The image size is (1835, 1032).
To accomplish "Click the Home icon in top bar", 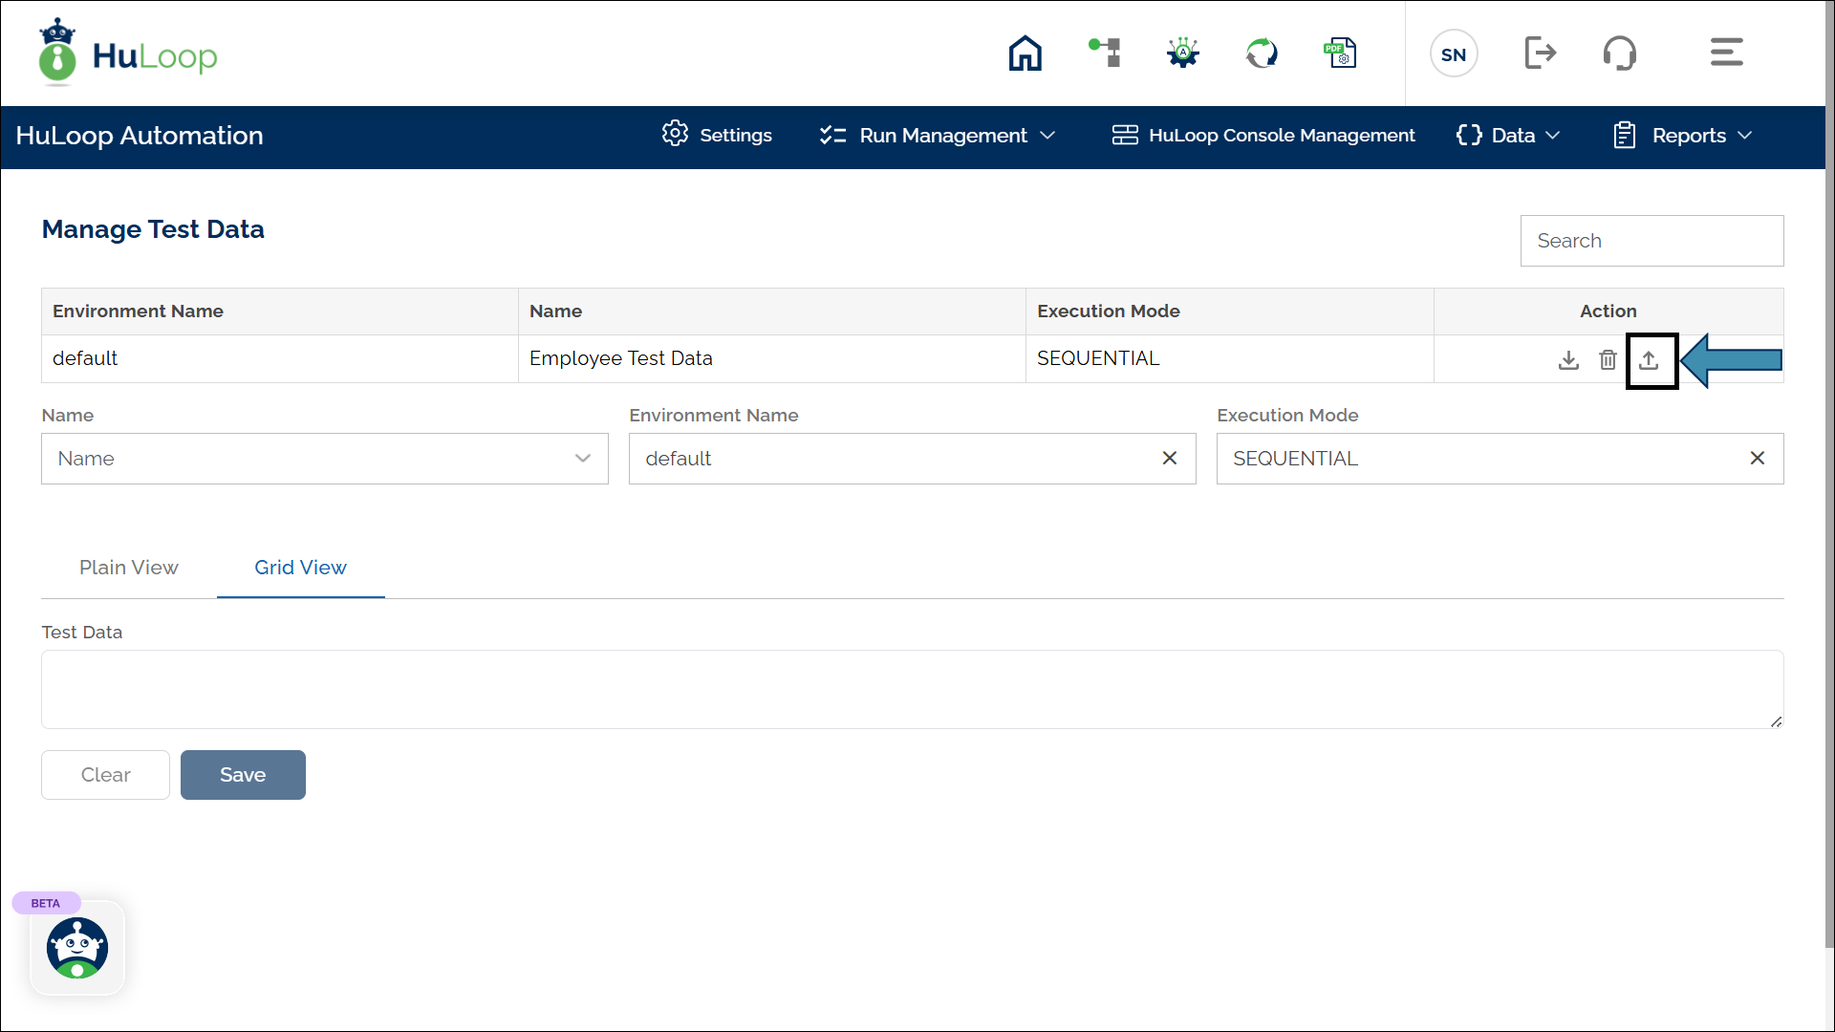I will (x=1025, y=54).
